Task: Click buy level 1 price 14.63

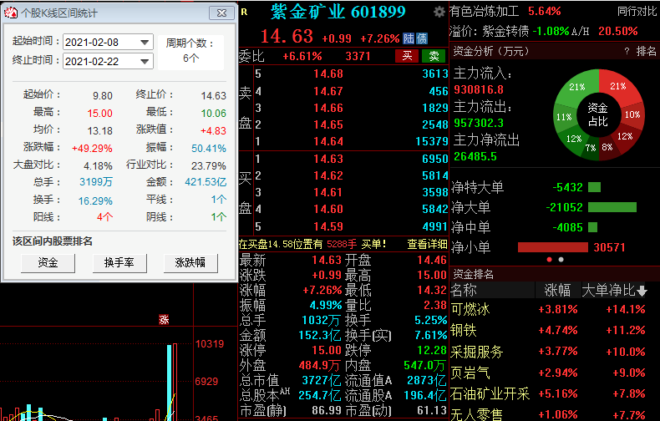Action: (327, 160)
